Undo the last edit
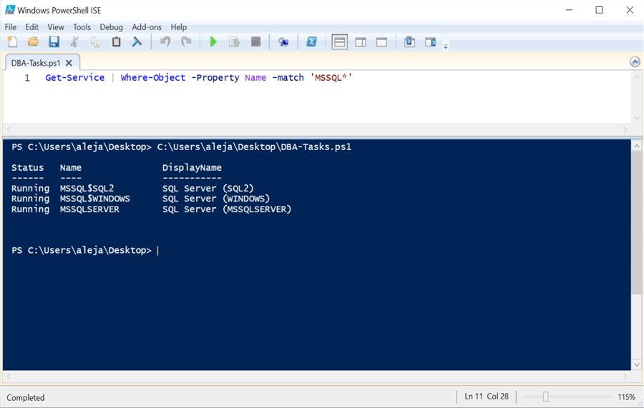The image size is (644, 408). [x=165, y=42]
